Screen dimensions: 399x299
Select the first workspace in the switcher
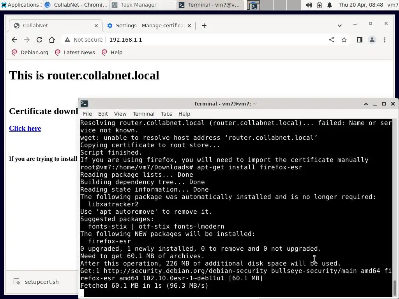click(254, 5)
